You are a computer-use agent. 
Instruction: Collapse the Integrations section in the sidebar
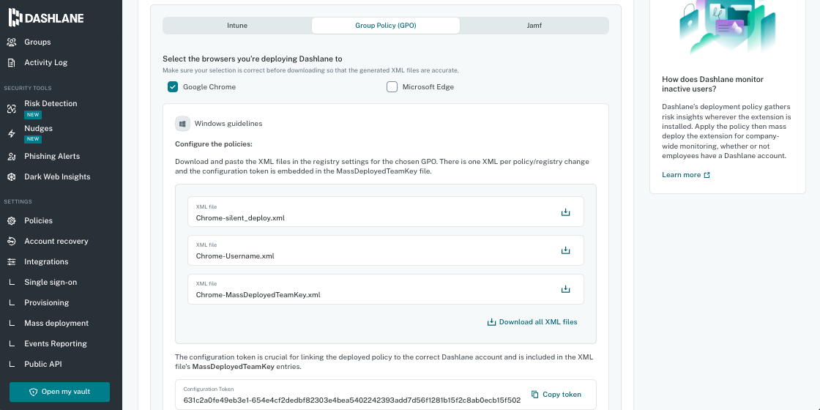[x=46, y=261]
